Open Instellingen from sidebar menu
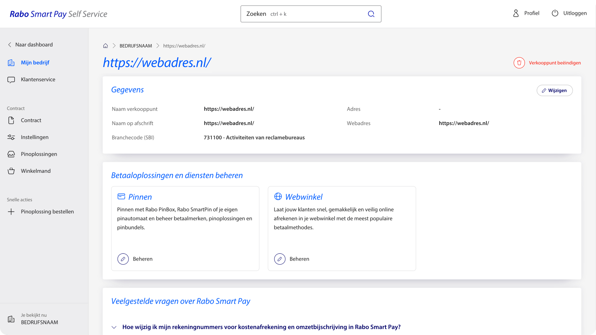The width and height of the screenshot is (596, 335). coord(34,137)
